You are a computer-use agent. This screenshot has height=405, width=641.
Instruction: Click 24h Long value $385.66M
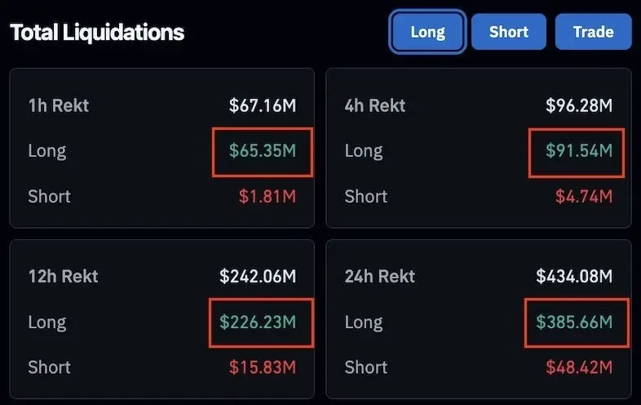pos(574,322)
